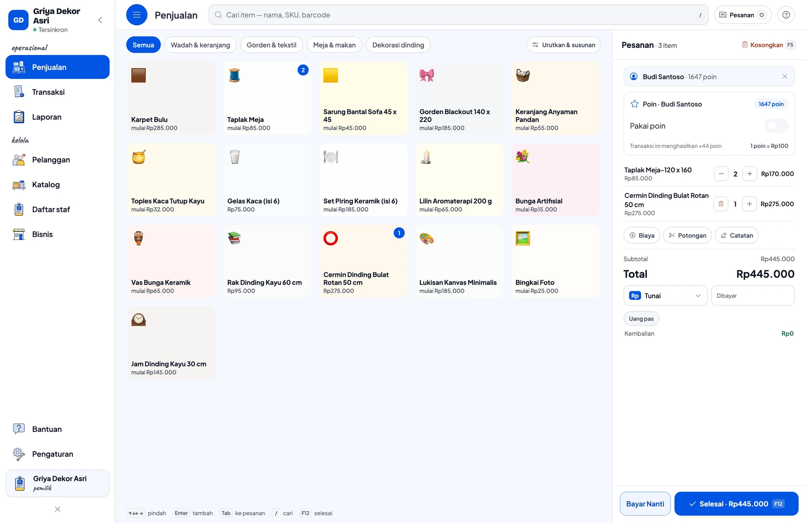Click the Bayar Nanti button
This screenshot has width=806, height=523.
[645, 504]
